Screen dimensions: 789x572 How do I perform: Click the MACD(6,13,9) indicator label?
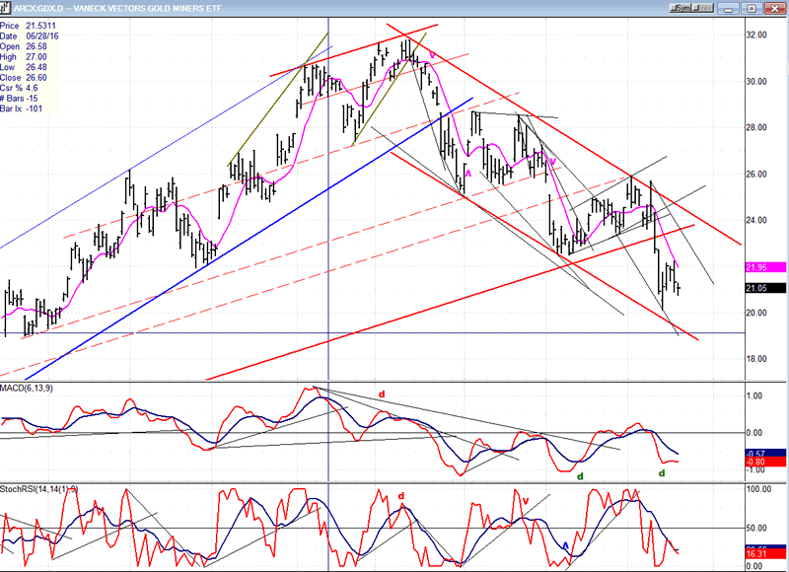click(x=27, y=389)
